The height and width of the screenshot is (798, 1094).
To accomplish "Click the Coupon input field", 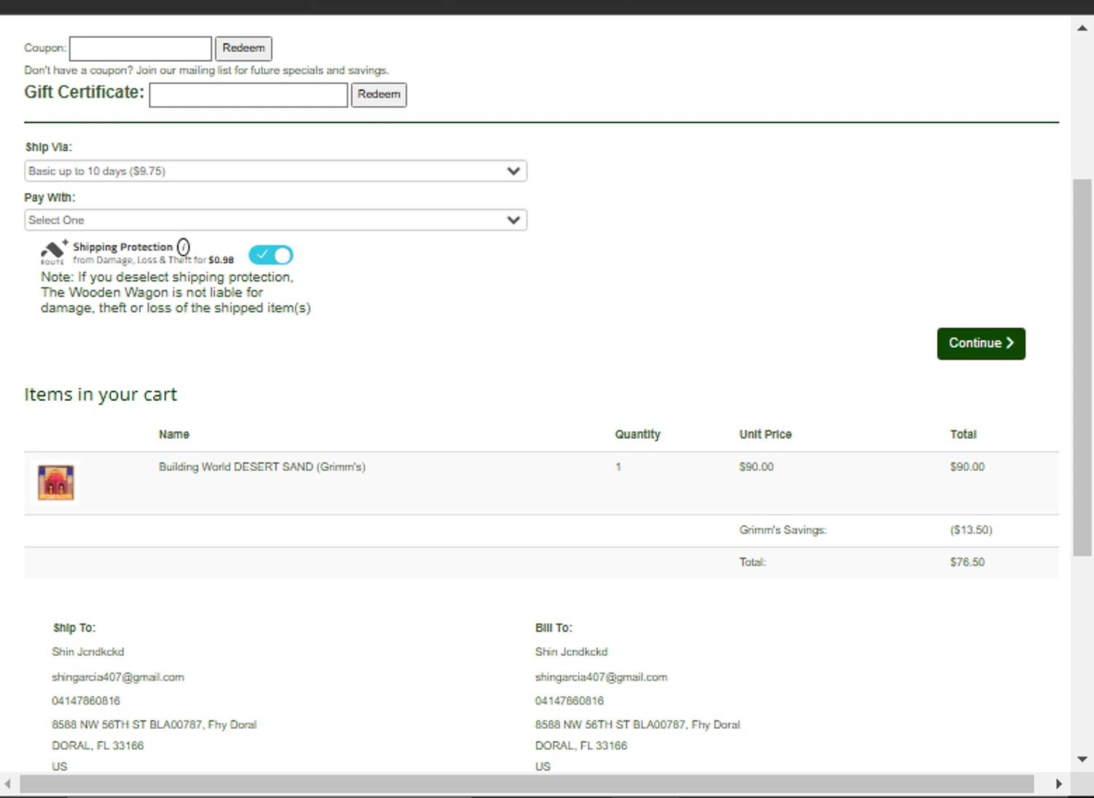I will 140,49.
